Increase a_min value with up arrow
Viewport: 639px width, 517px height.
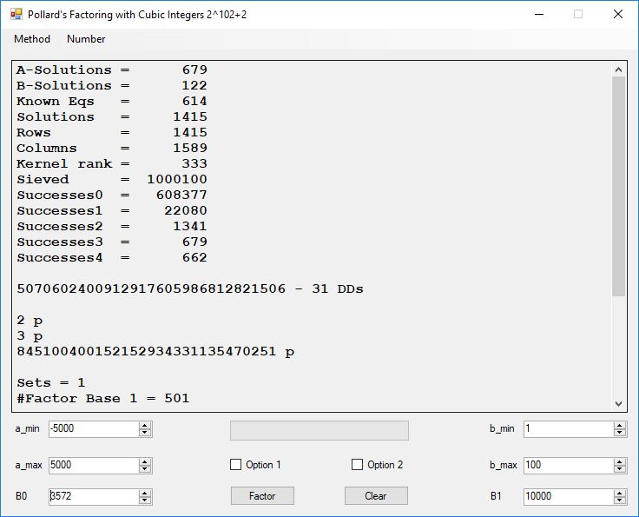point(145,426)
